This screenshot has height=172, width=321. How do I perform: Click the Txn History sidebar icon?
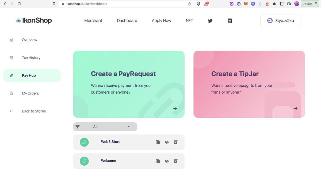tap(11, 58)
